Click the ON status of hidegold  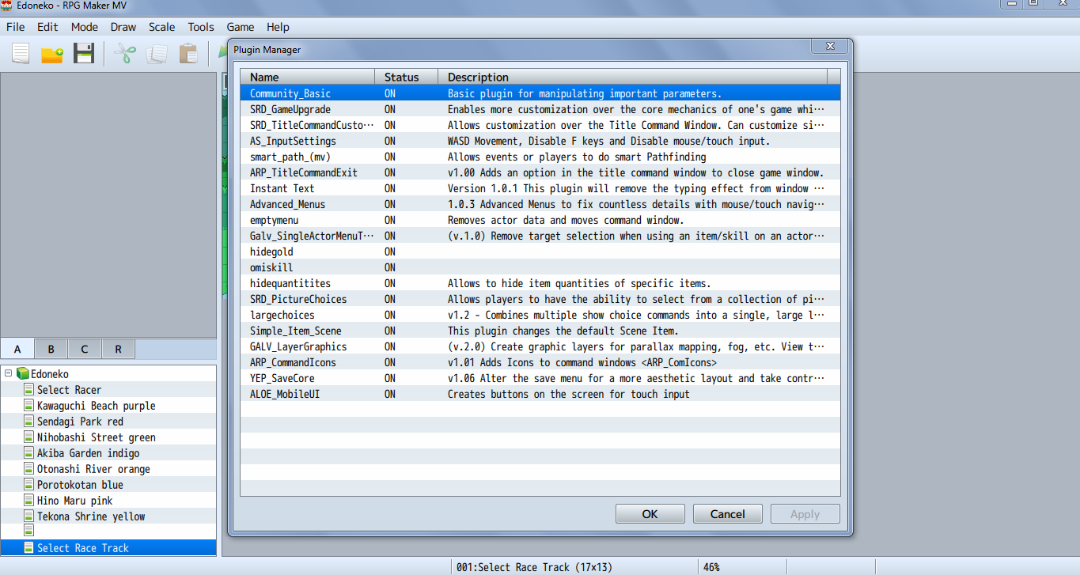pos(390,252)
